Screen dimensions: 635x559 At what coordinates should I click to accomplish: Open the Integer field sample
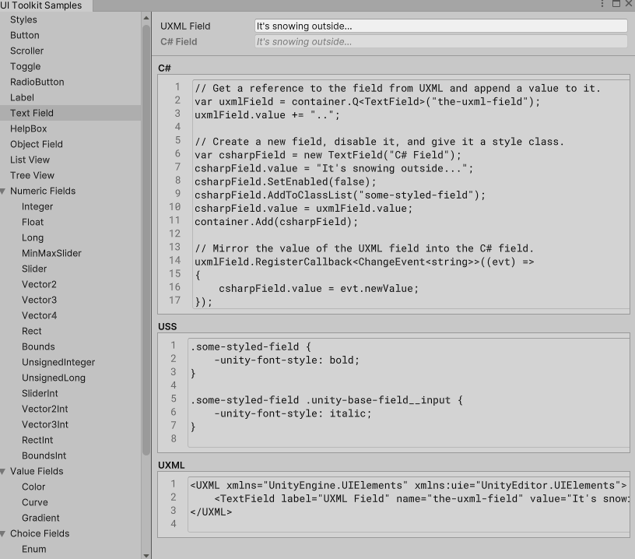[x=37, y=206]
